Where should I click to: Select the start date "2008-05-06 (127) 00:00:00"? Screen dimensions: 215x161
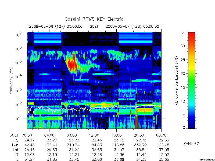point(56,26)
